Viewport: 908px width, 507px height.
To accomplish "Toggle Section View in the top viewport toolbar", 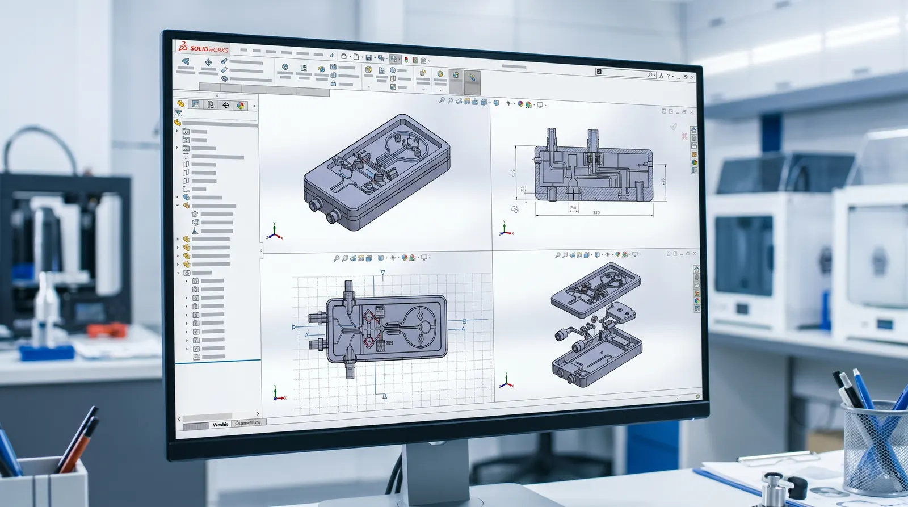I will 467,102.
